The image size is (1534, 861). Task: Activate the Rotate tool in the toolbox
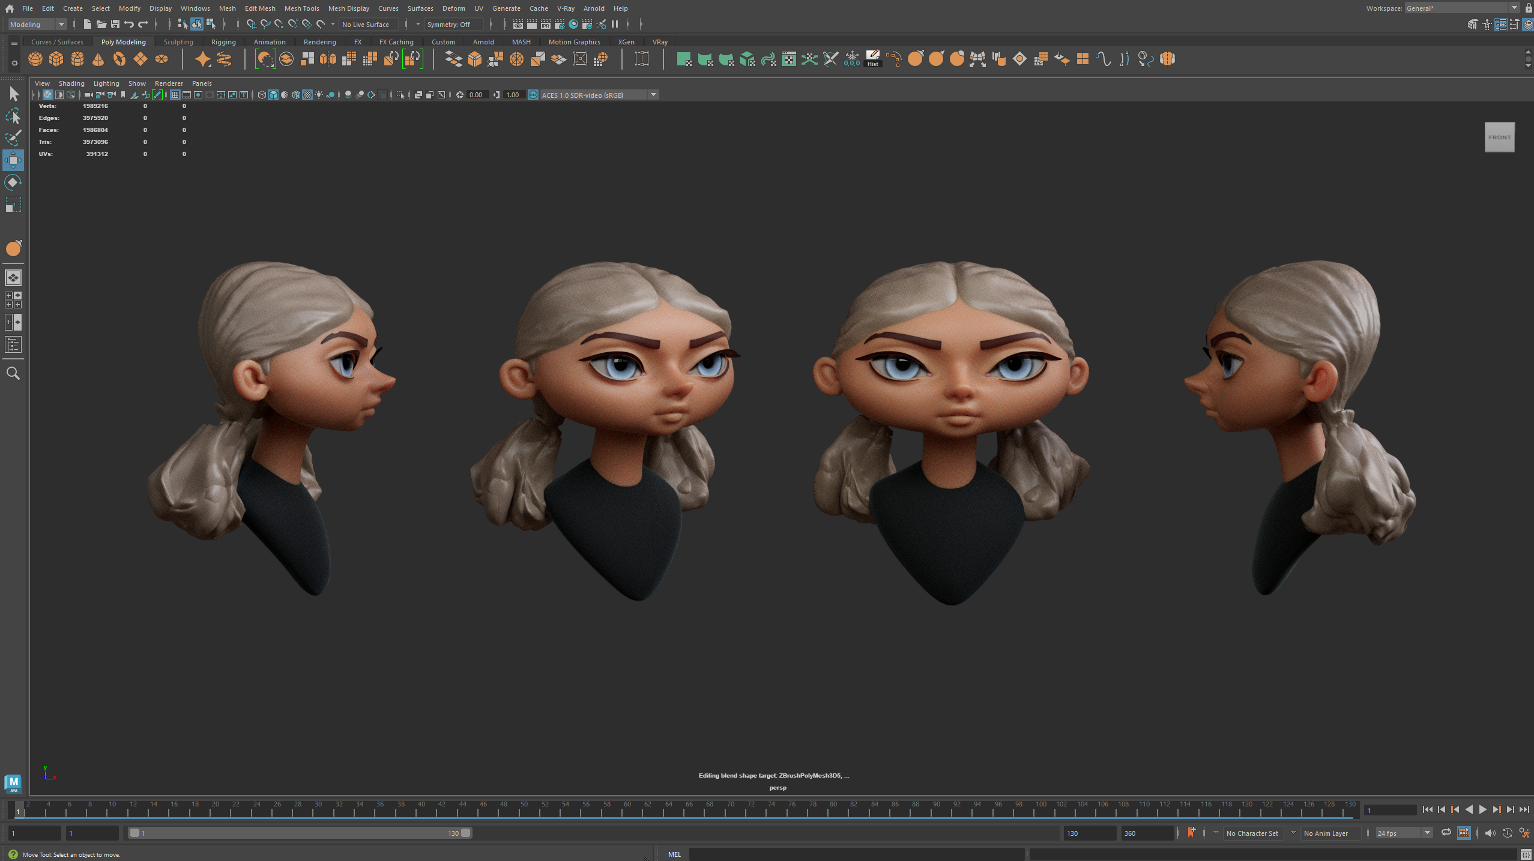(x=13, y=182)
